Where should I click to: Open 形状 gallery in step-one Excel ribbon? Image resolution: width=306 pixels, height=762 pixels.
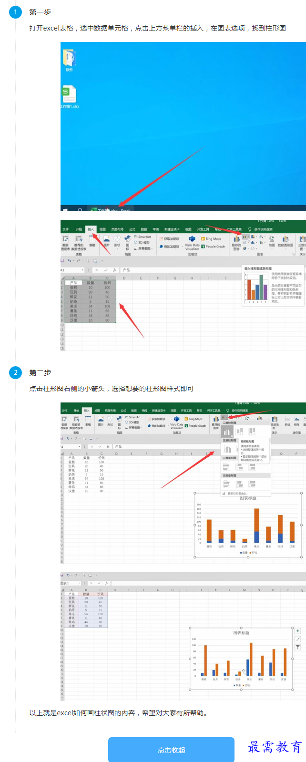point(117,241)
